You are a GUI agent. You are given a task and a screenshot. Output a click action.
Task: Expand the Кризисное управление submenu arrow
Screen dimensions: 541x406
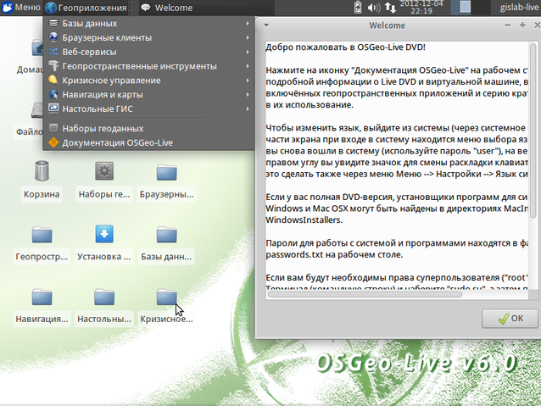[x=248, y=80]
